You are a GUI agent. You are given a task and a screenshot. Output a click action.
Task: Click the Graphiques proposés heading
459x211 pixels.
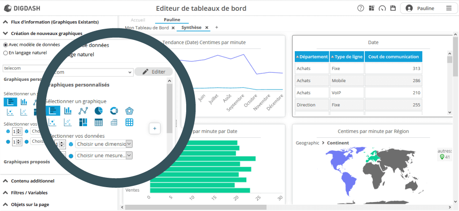26,162
